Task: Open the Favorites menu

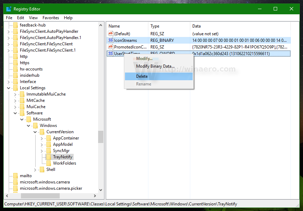Action: (x=51, y=18)
